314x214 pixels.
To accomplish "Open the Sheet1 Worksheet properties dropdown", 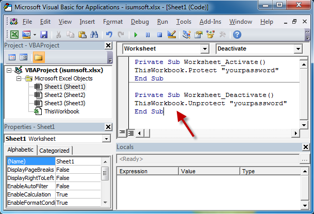I will point(106,139).
